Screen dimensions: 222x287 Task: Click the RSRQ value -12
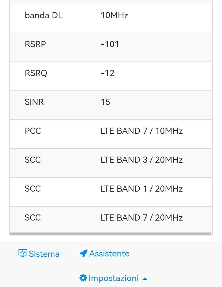click(x=107, y=73)
